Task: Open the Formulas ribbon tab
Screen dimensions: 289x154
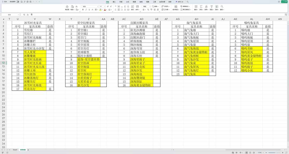Action: tap(128, 2)
